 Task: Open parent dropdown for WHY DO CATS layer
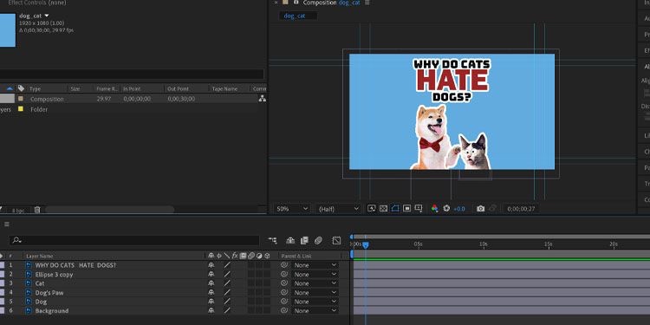[x=315, y=265]
